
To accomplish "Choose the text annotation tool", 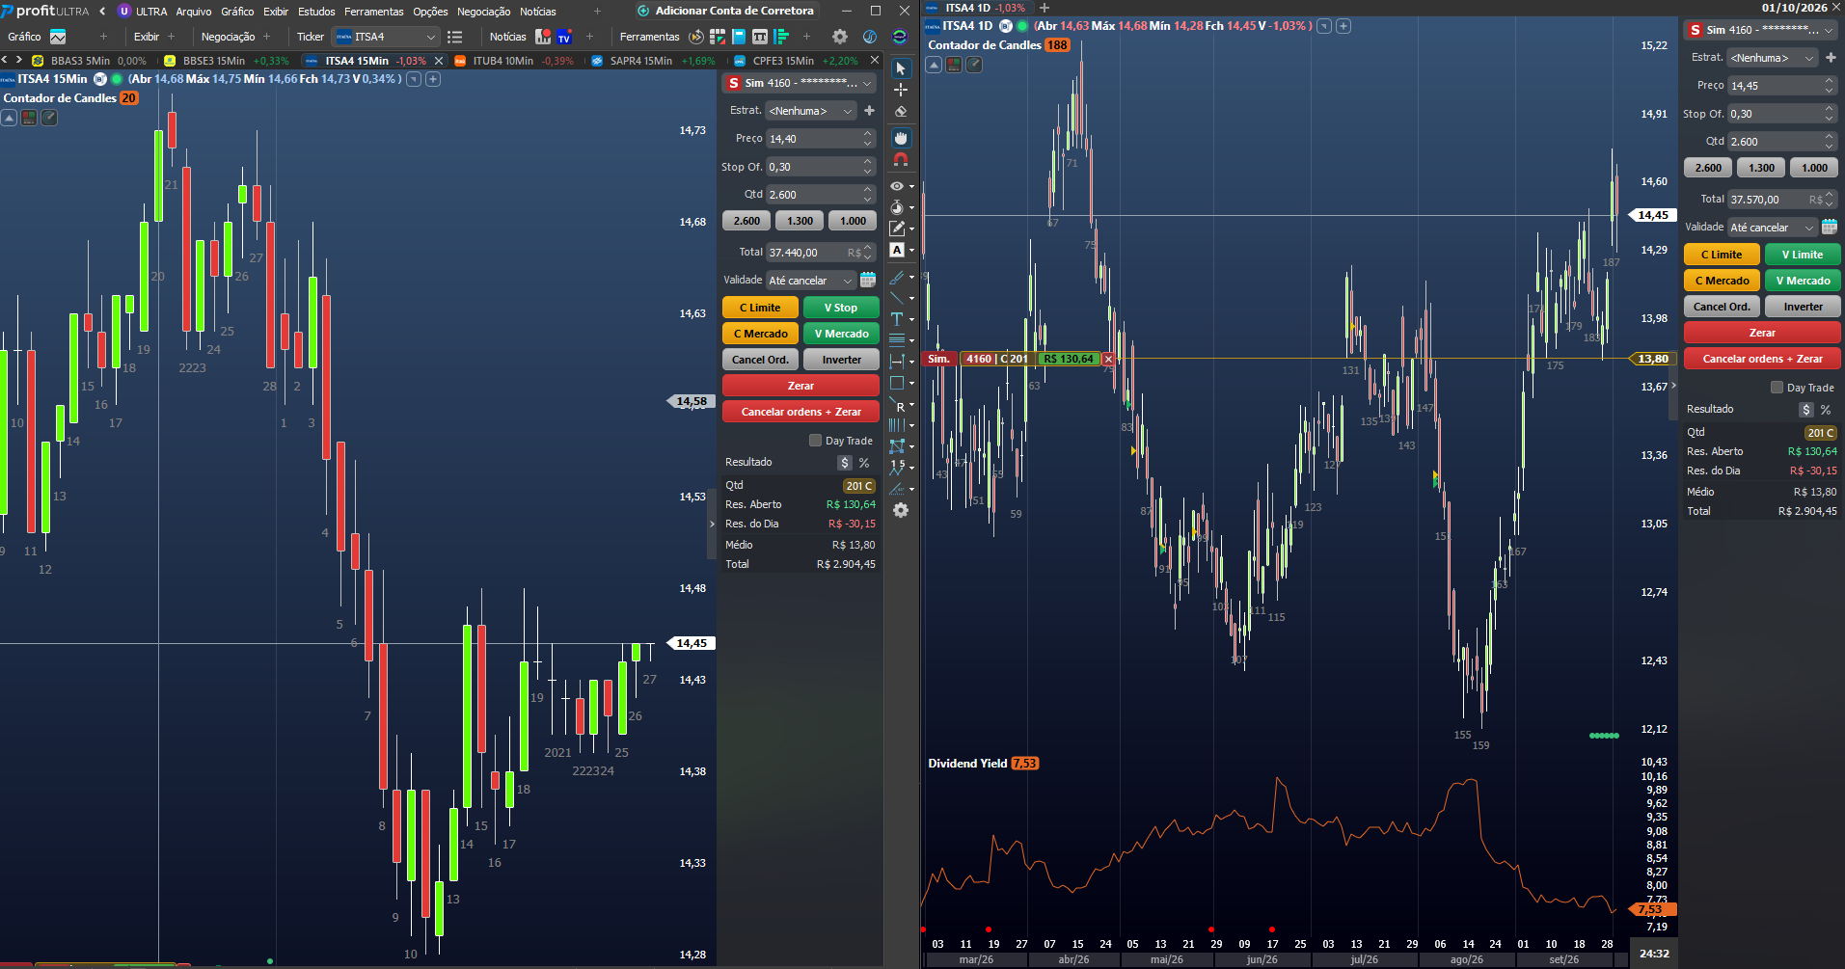I will click(x=897, y=319).
